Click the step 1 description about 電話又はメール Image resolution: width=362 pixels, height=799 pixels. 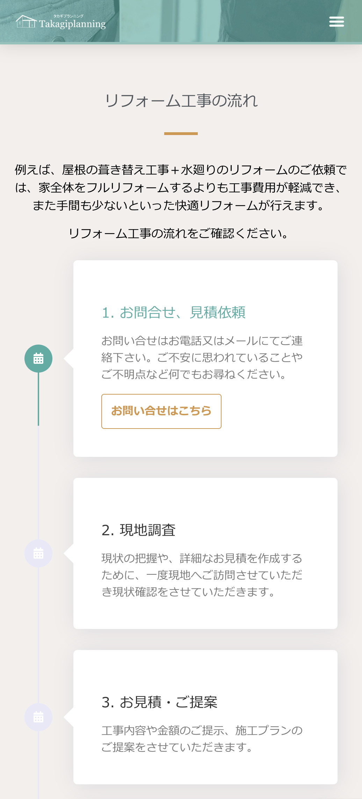pyautogui.click(x=202, y=358)
